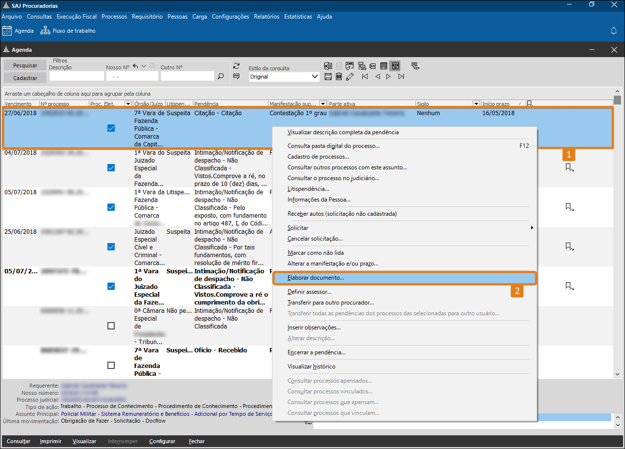Toggle checkbox on the 04/07/2018 row
Viewport: 625px width, 449px height.
click(x=111, y=168)
